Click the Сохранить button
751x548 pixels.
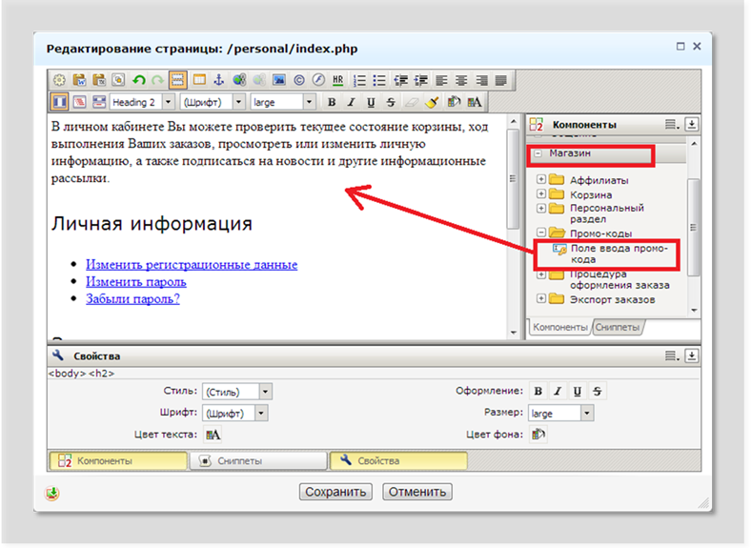pos(335,493)
